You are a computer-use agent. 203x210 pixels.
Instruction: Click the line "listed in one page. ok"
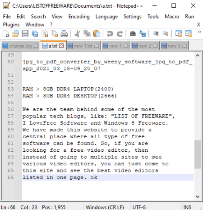coord(60,177)
